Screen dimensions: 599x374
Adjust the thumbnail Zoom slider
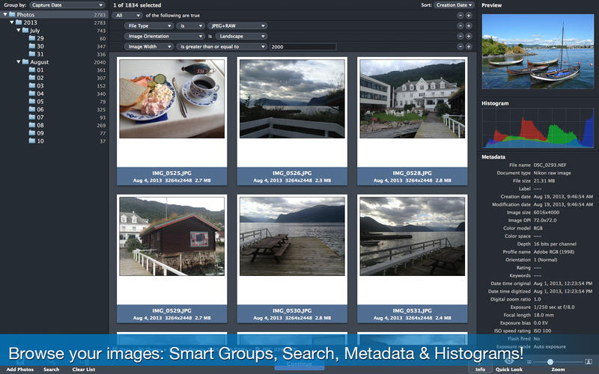coord(550,361)
